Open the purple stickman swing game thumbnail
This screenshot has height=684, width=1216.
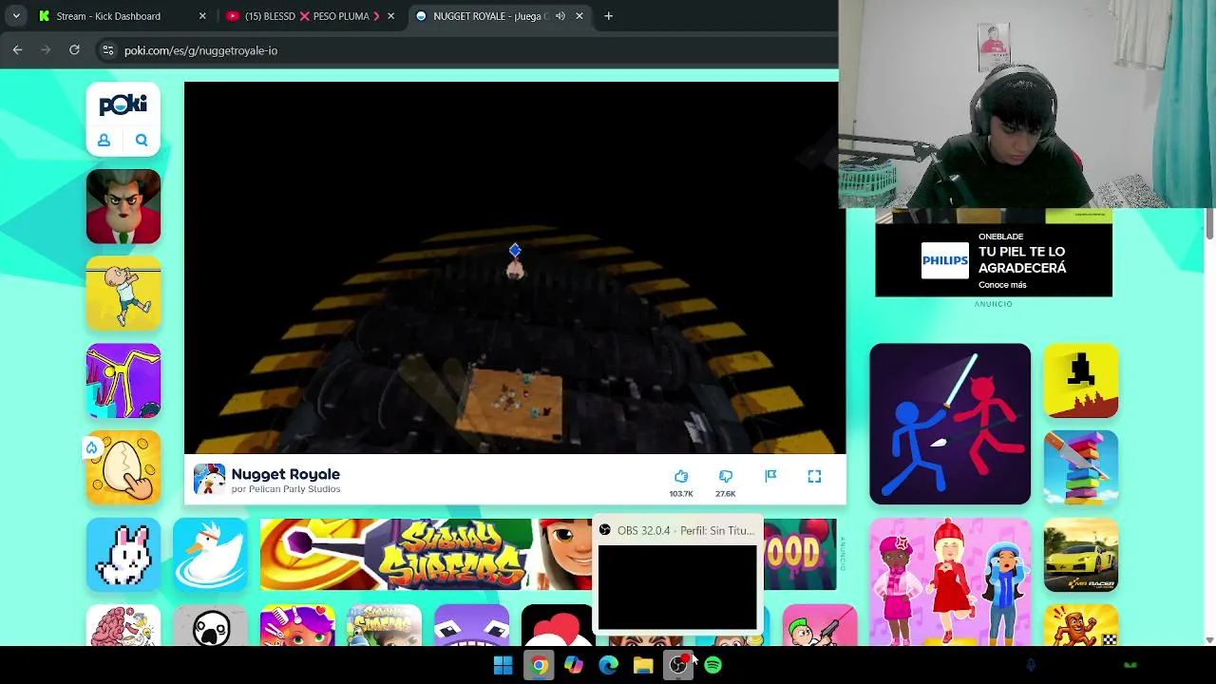coord(123,381)
